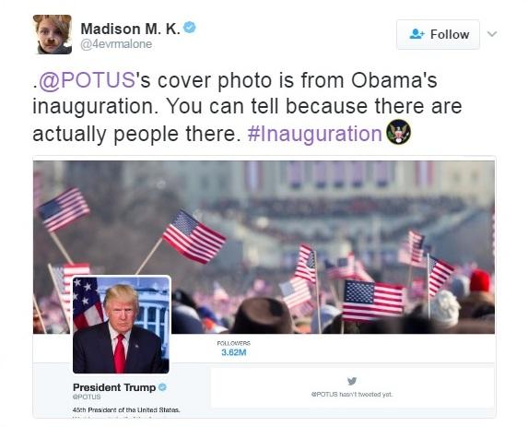The image size is (528, 427).
Task: Click the Follow button
Action: 438,34
